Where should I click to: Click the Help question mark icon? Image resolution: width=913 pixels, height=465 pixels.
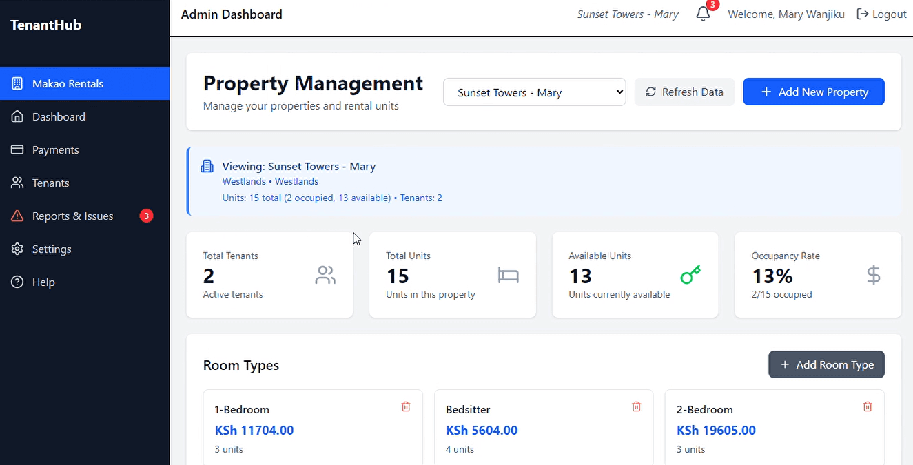[x=17, y=282]
